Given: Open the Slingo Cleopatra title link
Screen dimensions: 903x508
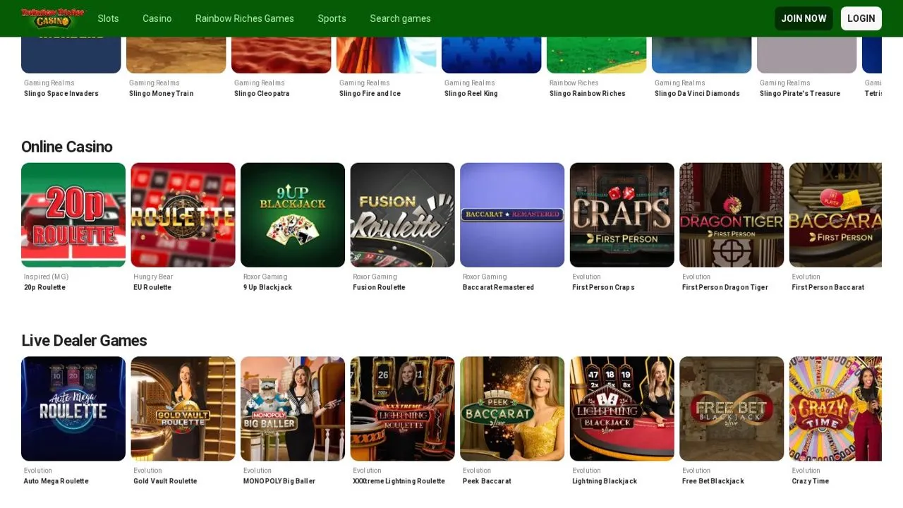Looking at the screenshot, I should pyautogui.click(x=262, y=94).
